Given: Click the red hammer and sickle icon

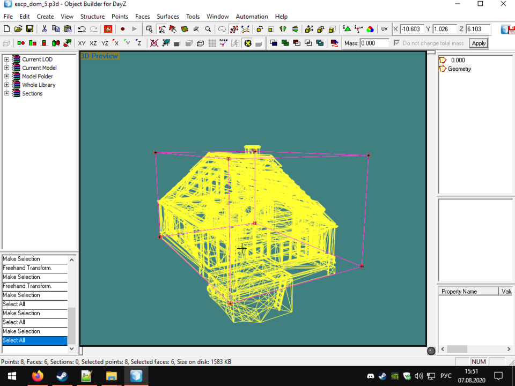Looking at the screenshot, I should point(108,29).
